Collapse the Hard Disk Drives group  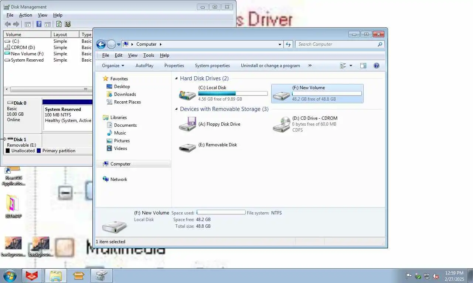(x=177, y=78)
